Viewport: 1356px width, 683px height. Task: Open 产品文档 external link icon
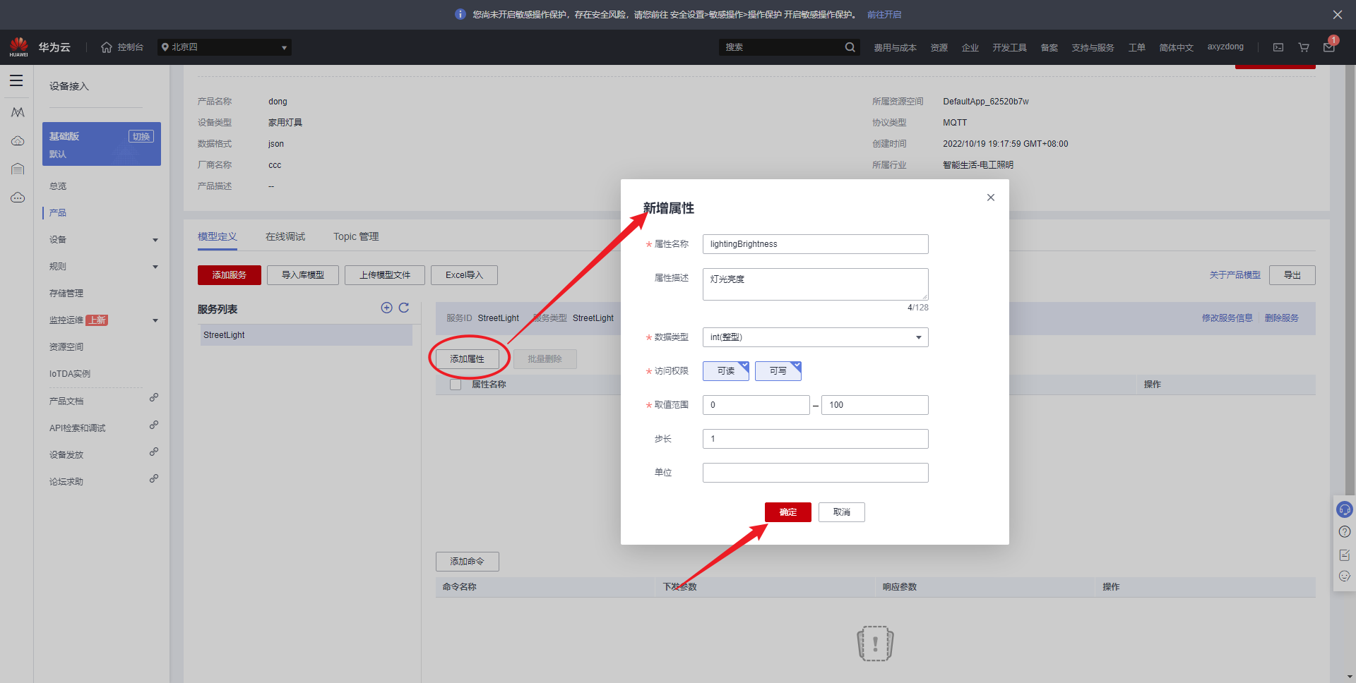pos(154,398)
